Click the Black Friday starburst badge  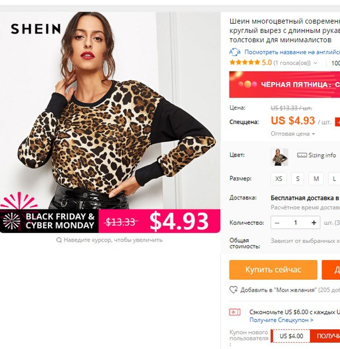pyautogui.click(x=12, y=221)
